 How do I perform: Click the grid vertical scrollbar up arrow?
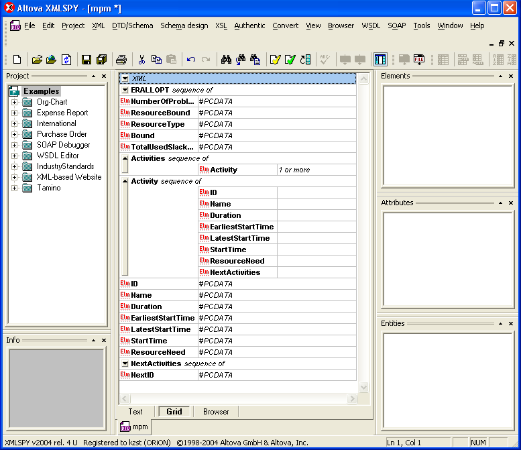click(364, 79)
